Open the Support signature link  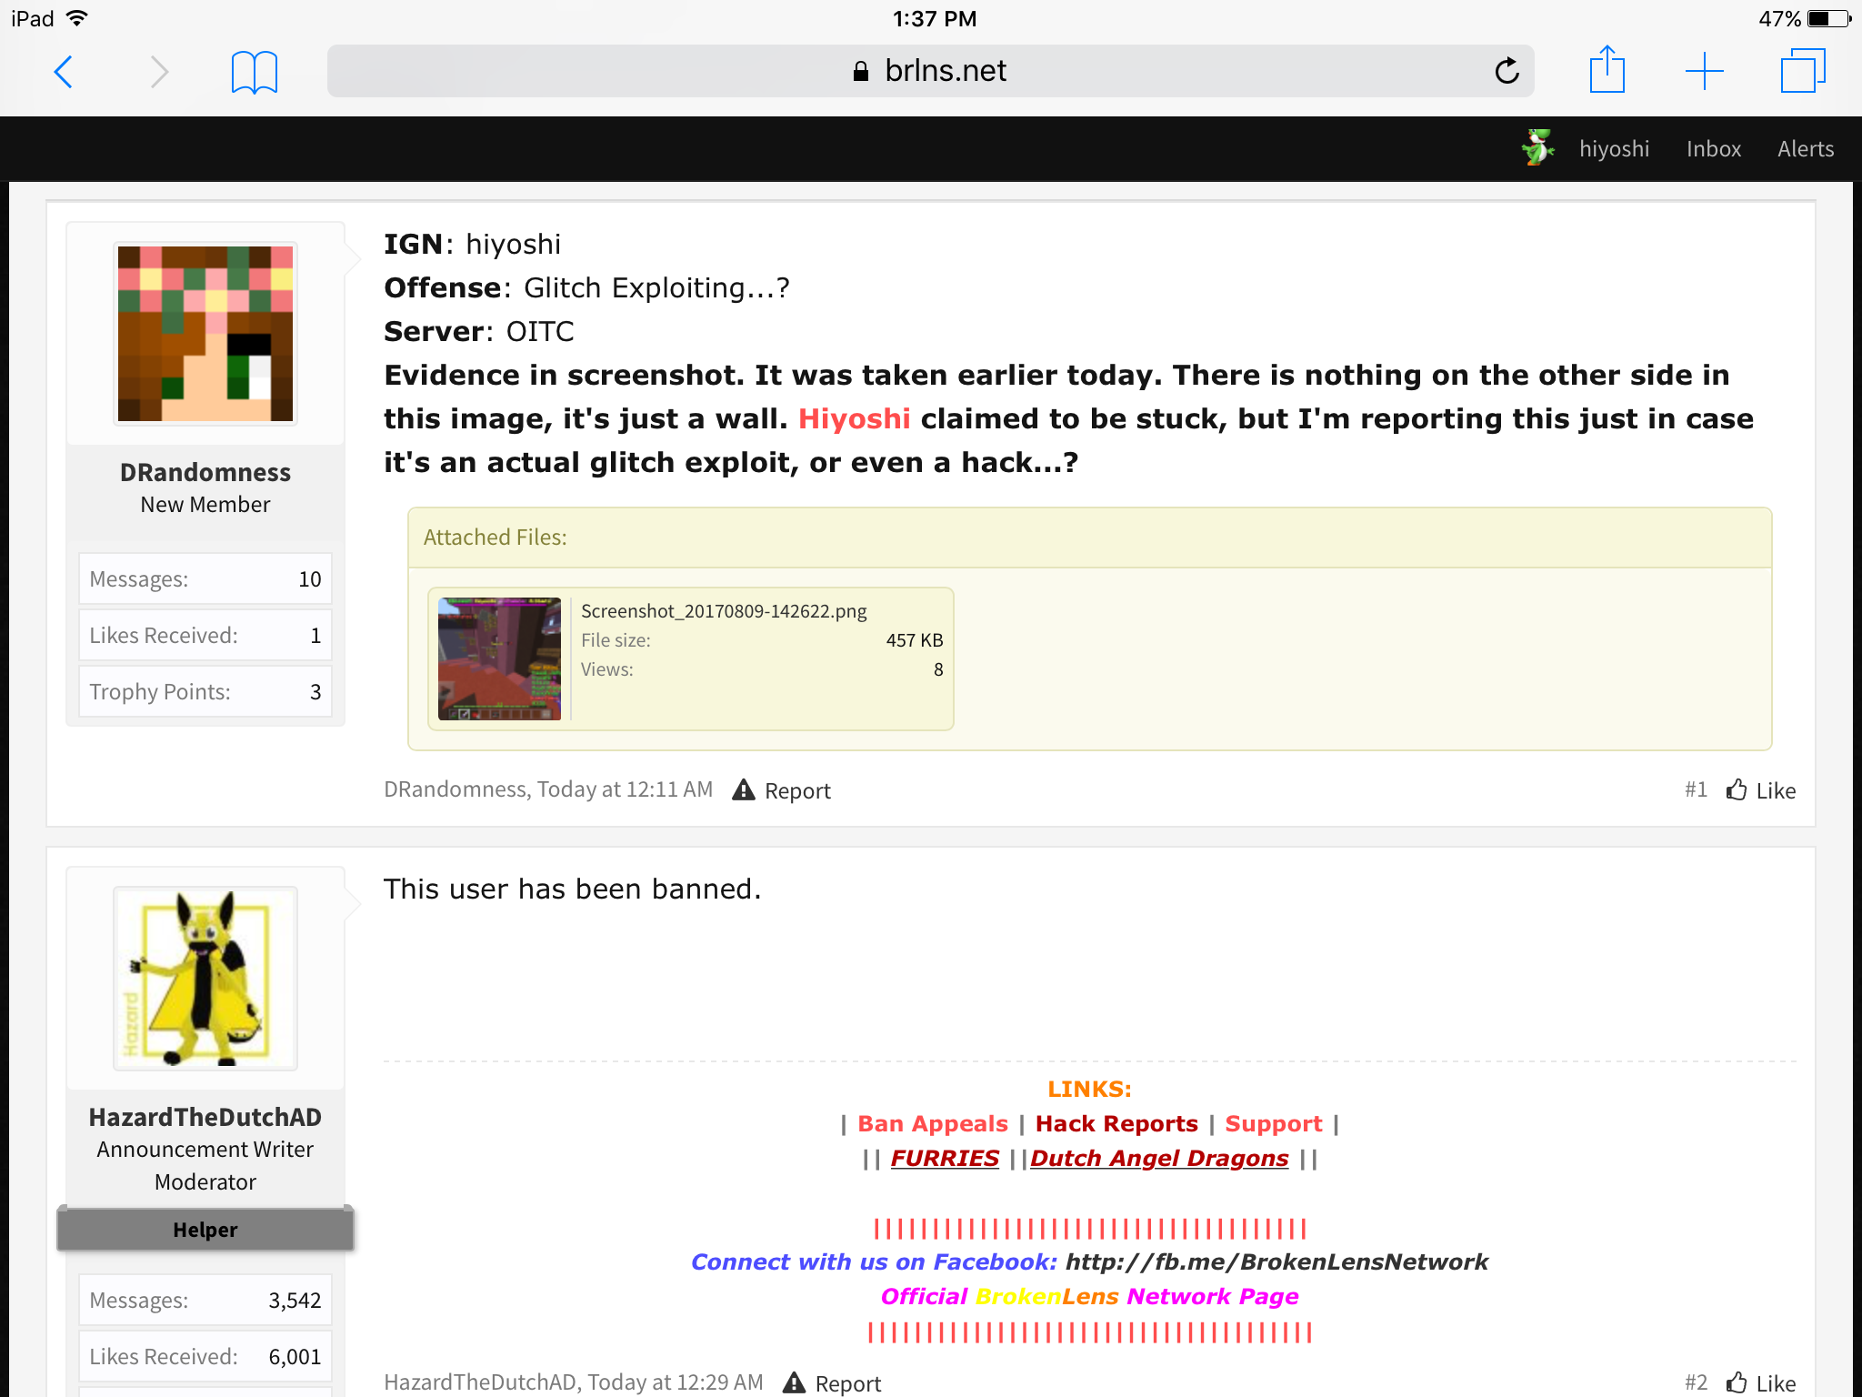coord(1273,1124)
